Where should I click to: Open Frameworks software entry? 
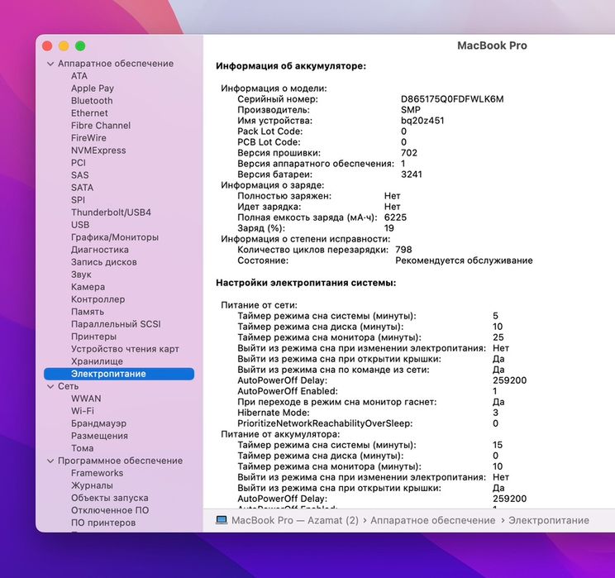98,473
